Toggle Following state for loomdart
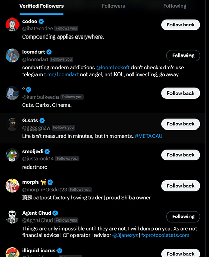The height and width of the screenshot is (257, 209). coord(183,56)
